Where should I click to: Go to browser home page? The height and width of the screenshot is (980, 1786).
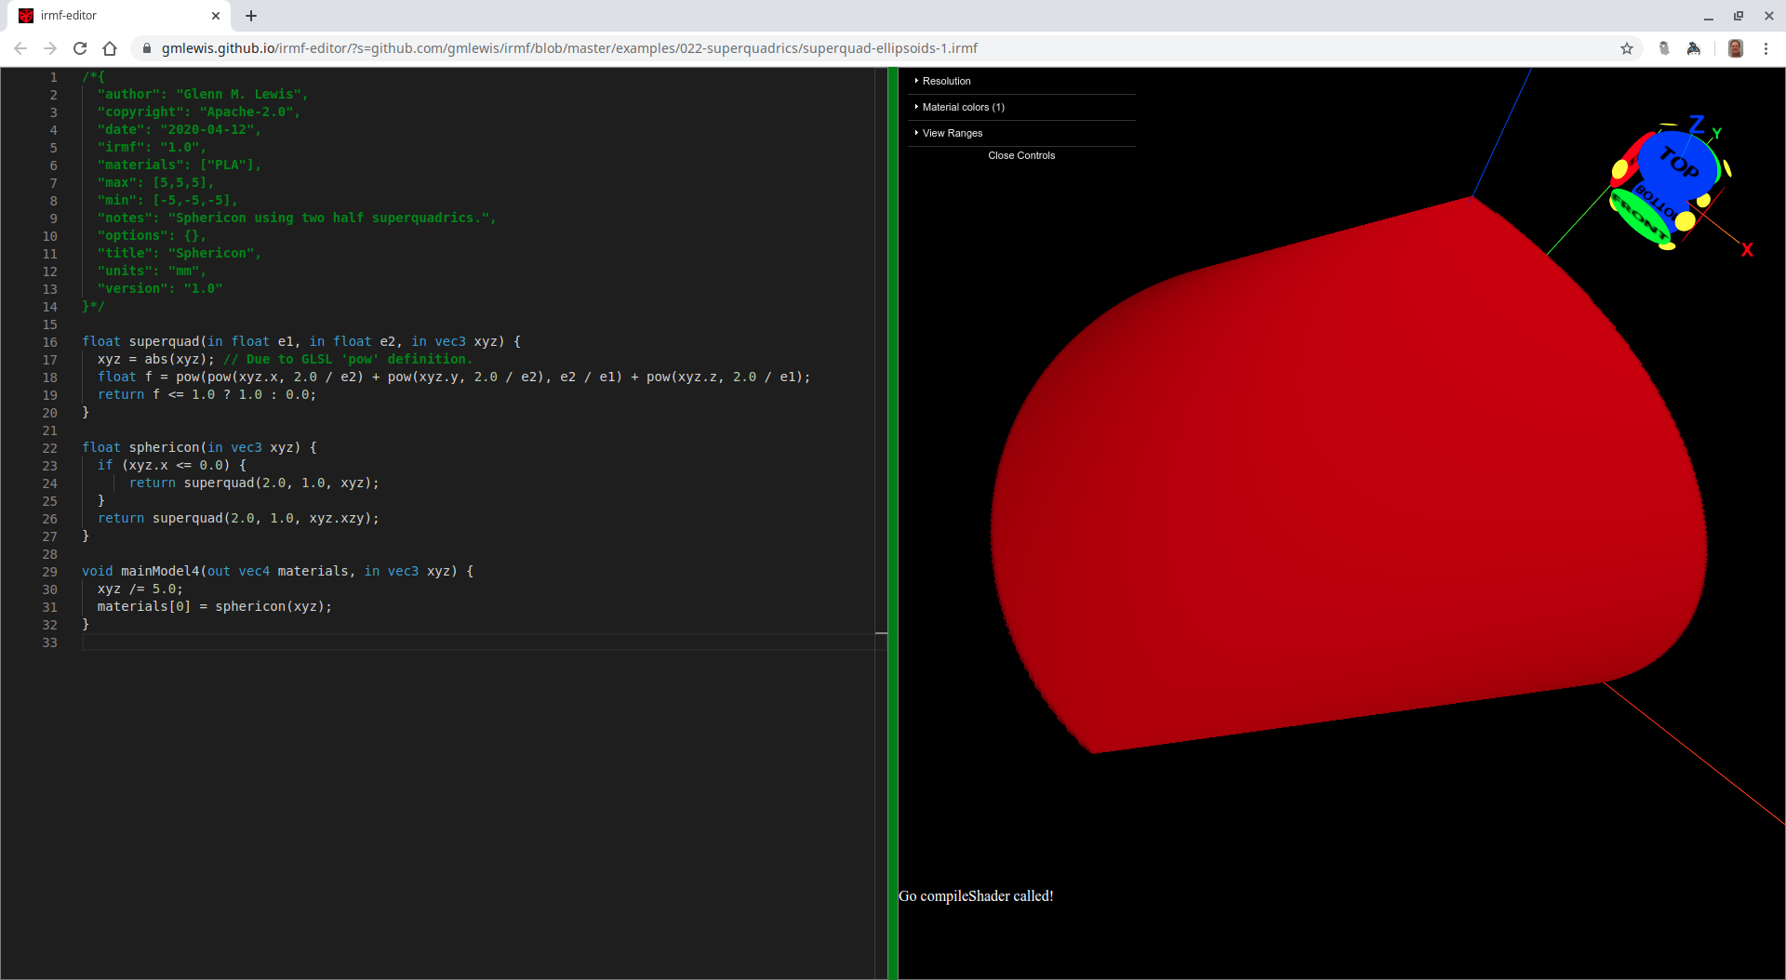pyautogui.click(x=110, y=48)
